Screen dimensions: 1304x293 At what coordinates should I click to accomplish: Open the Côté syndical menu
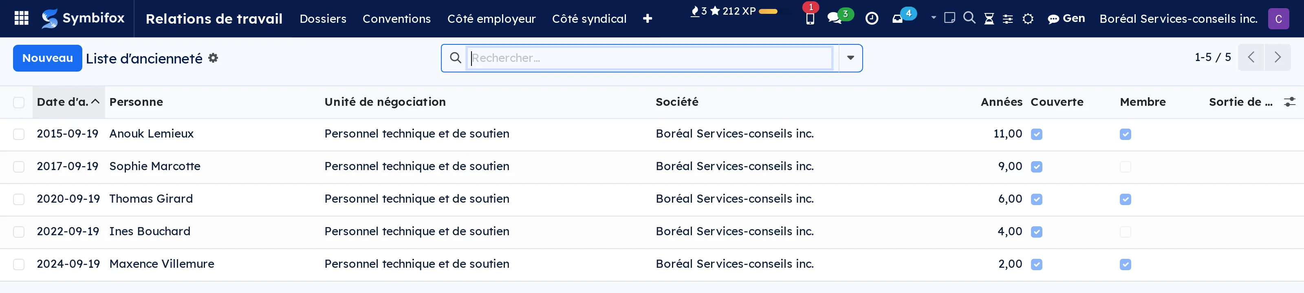point(589,19)
